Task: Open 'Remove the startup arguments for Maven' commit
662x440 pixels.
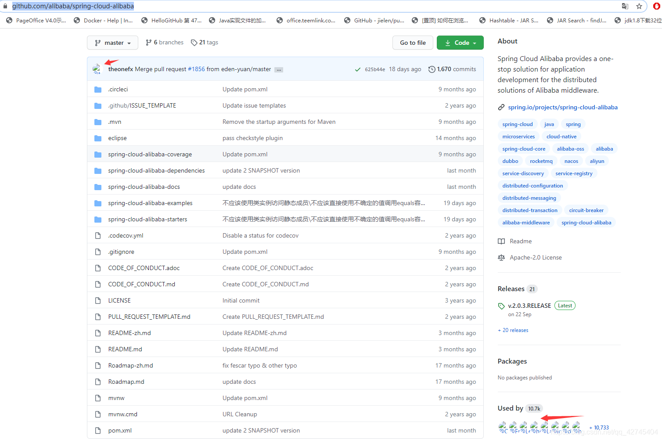Action: [x=279, y=122]
